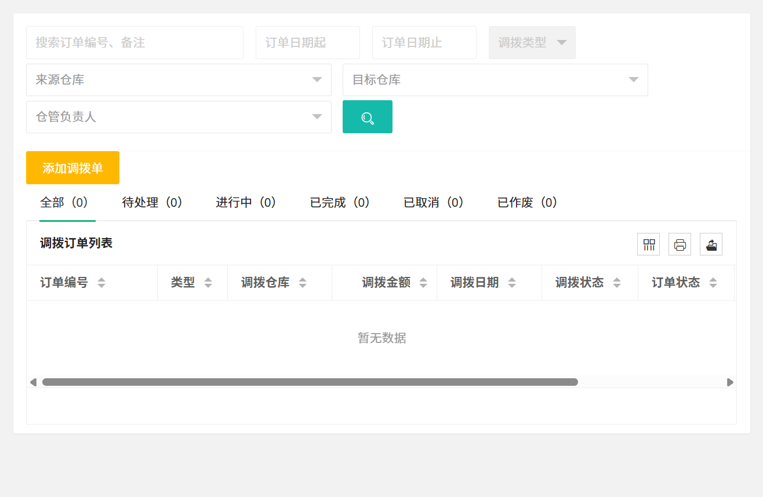This screenshot has width=763, height=497.
Task: Click the print icon in list header
Action: pos(680,244)
